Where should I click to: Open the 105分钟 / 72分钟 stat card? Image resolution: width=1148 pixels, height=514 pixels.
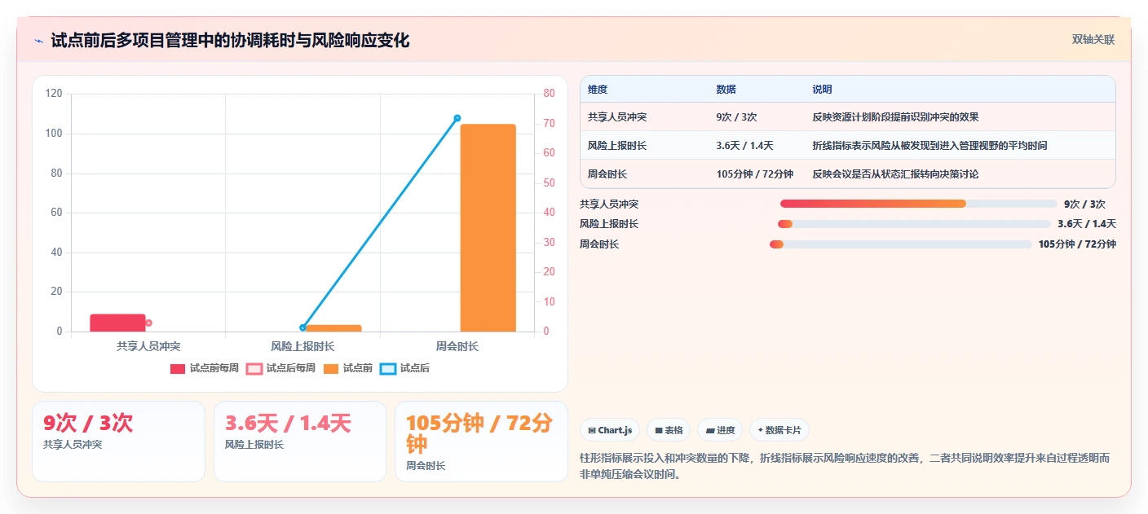(481, 441)
